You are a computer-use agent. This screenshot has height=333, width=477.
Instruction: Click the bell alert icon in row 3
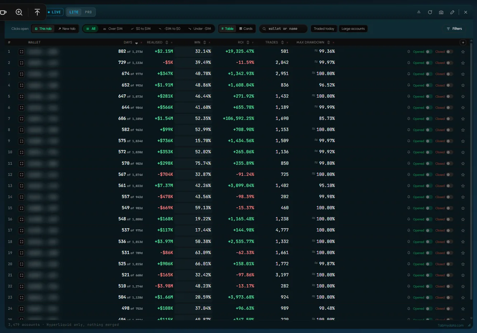click(x=408, y=74)
